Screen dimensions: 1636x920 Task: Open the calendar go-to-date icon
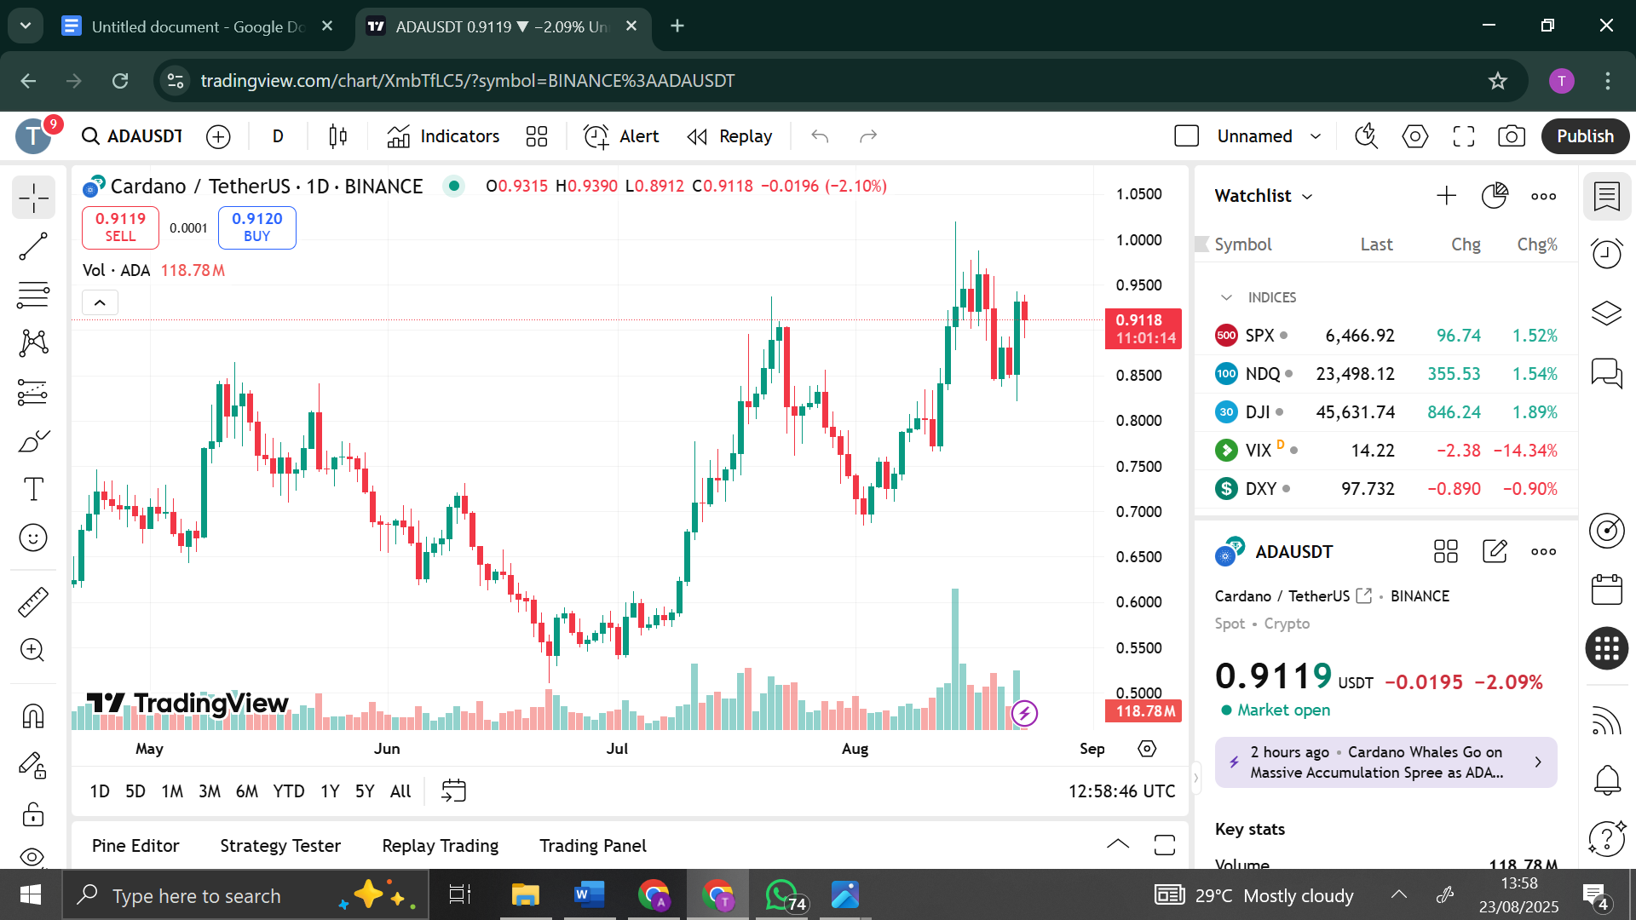(453, 791)
